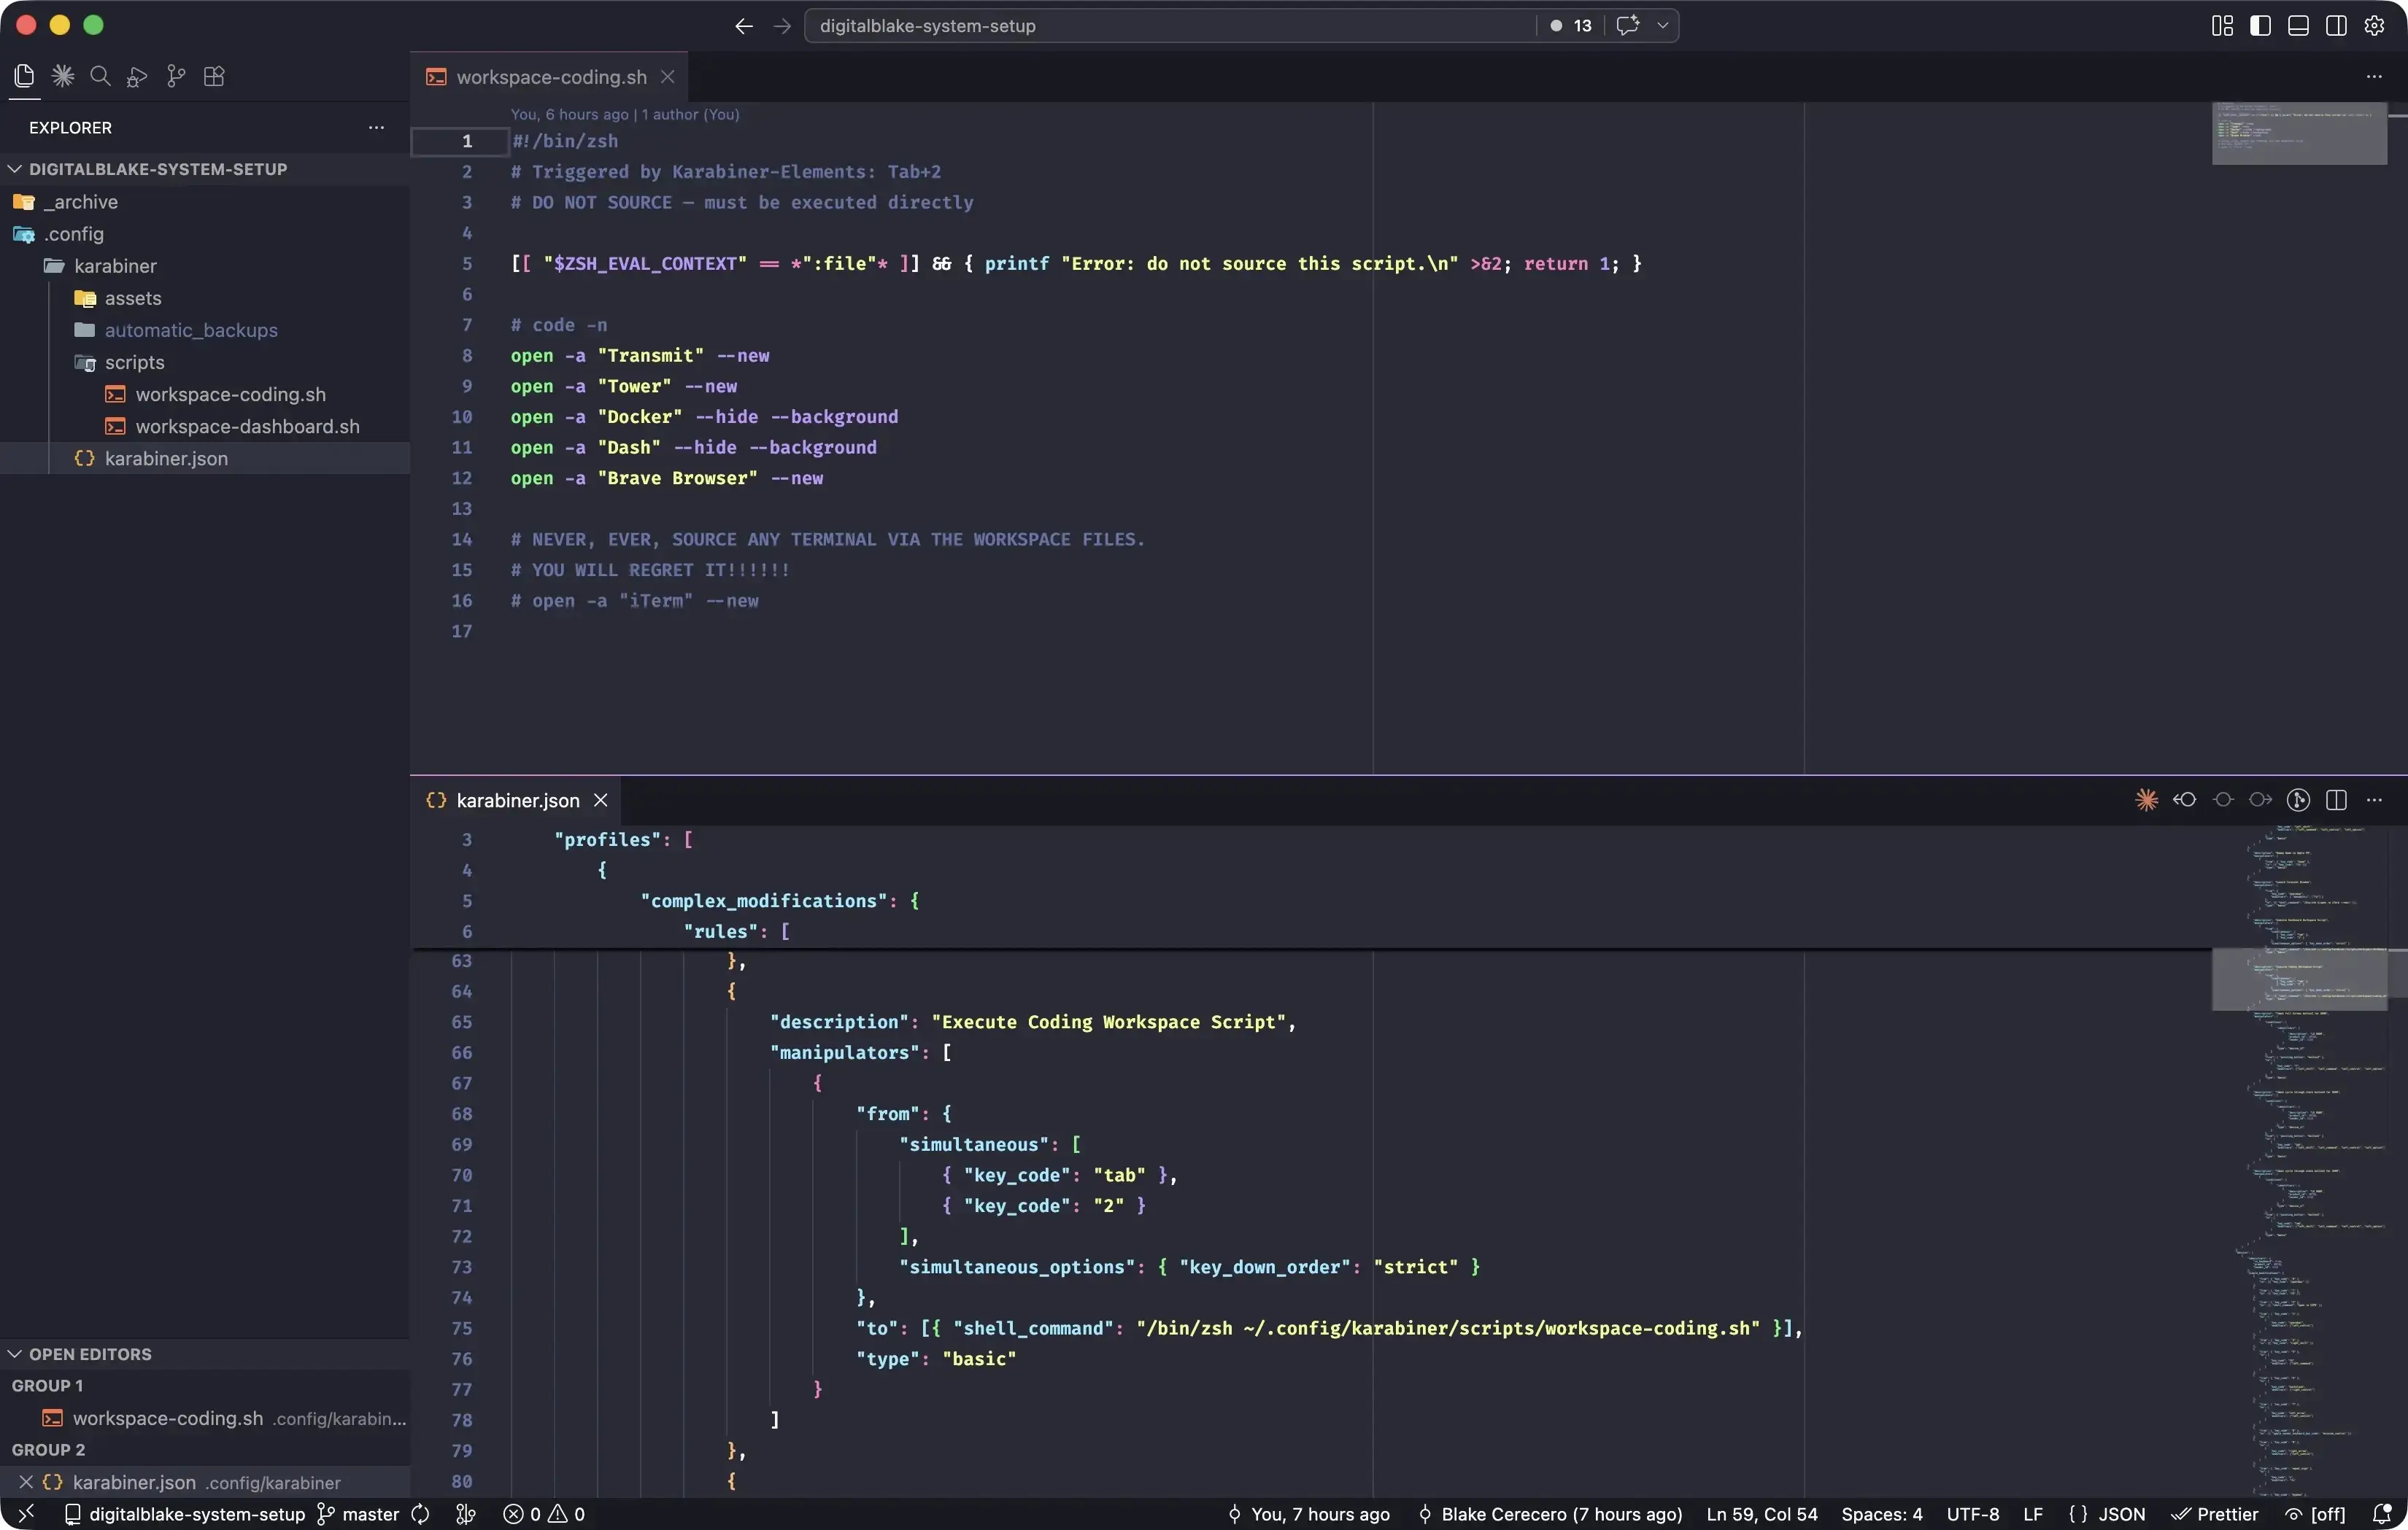Click the Ln 59, Col 54 indicator

click(1762, 1514)
